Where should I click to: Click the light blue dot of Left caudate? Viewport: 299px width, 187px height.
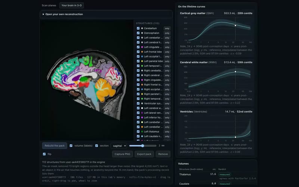point(142,136)
